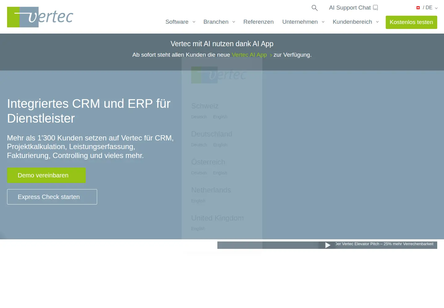This screenshot has height=308, width=444.
Task: Choose Deutsch under Schweiz
Action: 199,117
